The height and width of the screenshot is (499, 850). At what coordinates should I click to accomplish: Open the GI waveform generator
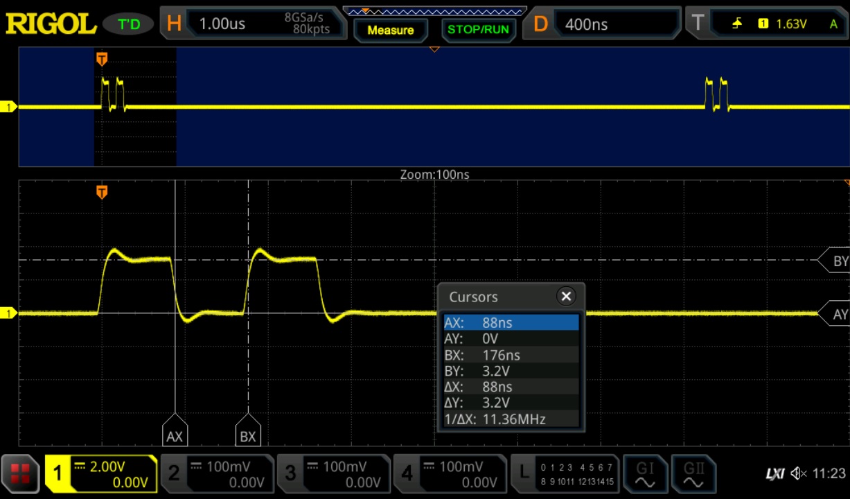pos(645,473)
